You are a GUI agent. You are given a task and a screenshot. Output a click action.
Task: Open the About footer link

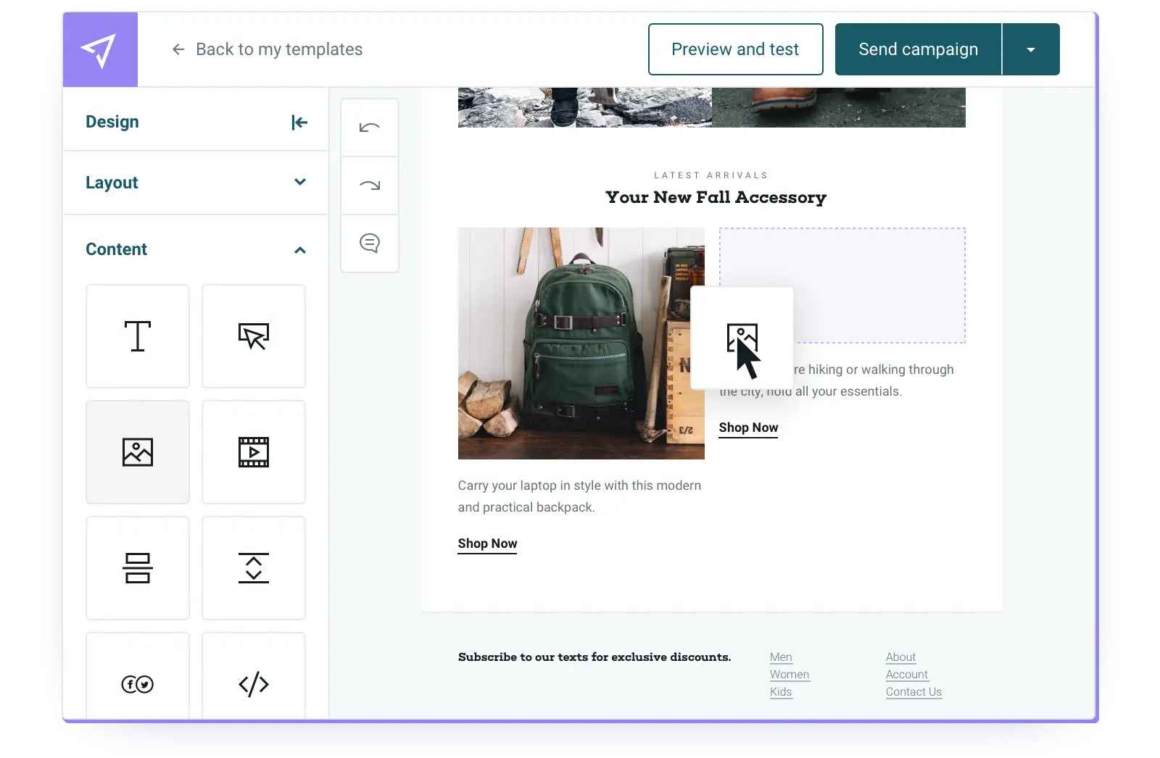pos(900,657)
